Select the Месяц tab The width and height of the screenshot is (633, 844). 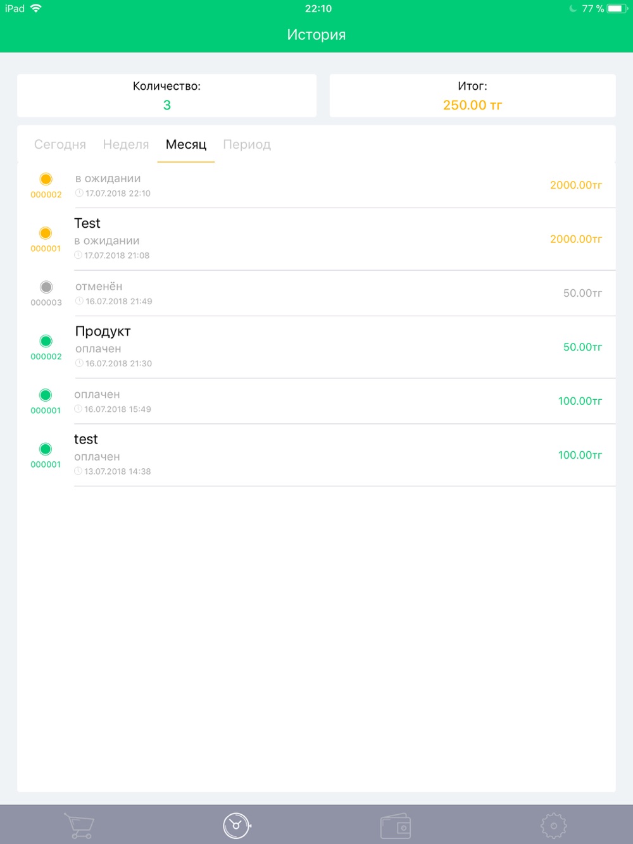[x=186, y=144]
